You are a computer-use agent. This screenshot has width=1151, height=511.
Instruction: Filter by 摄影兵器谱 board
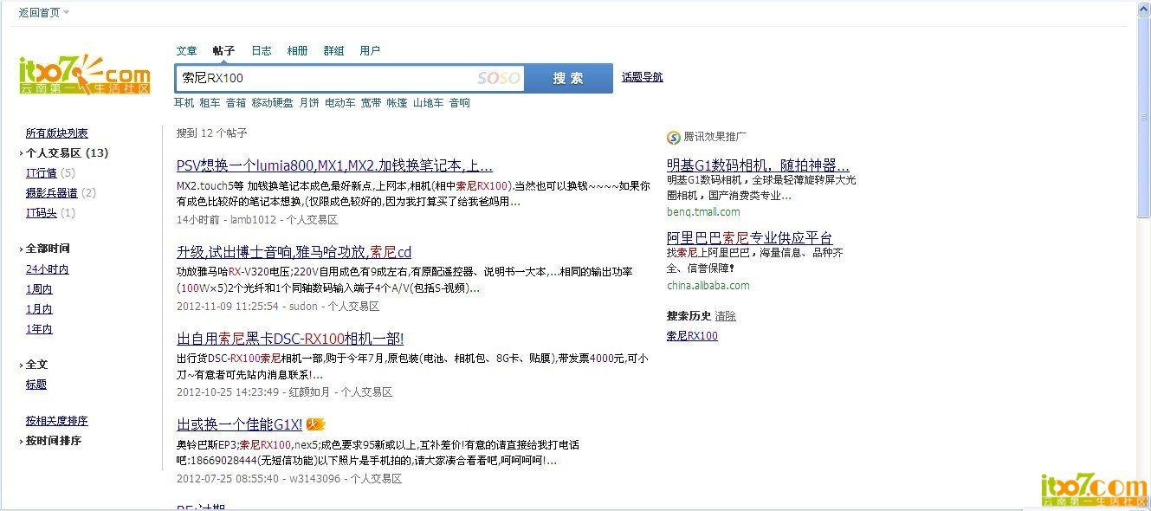[51, 193]
